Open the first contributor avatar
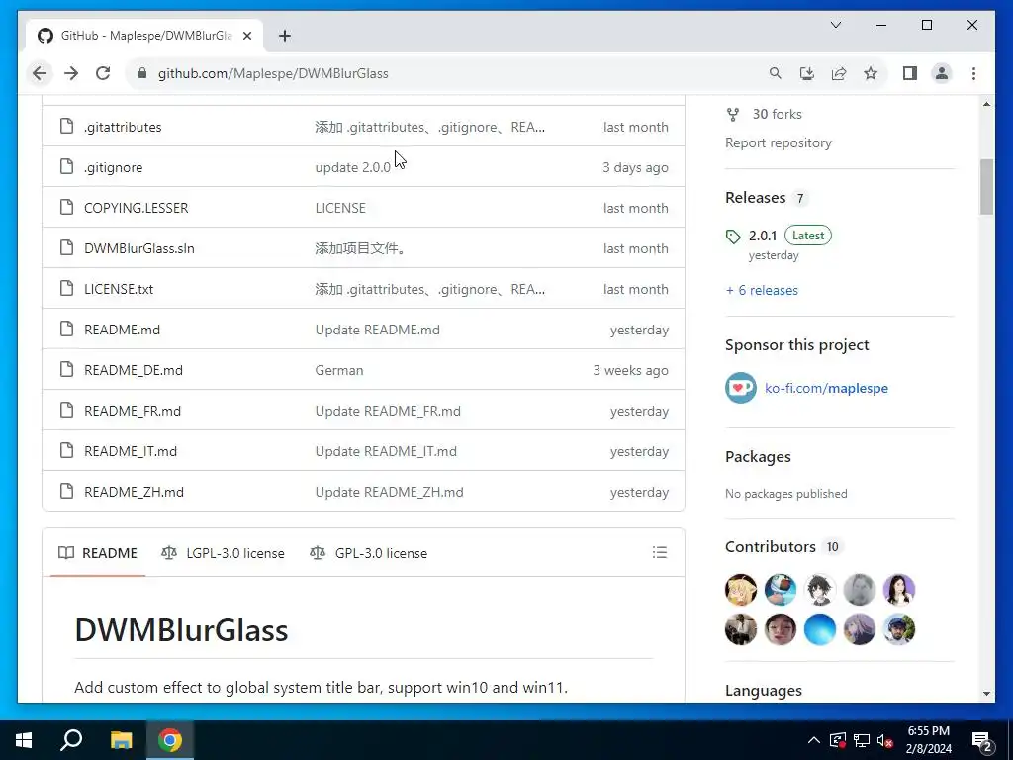This screenshot has width=1013, height=760. [740, 590]
